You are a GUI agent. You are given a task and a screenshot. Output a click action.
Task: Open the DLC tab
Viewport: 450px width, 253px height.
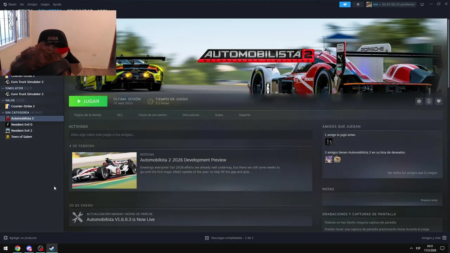pos(120,115)
